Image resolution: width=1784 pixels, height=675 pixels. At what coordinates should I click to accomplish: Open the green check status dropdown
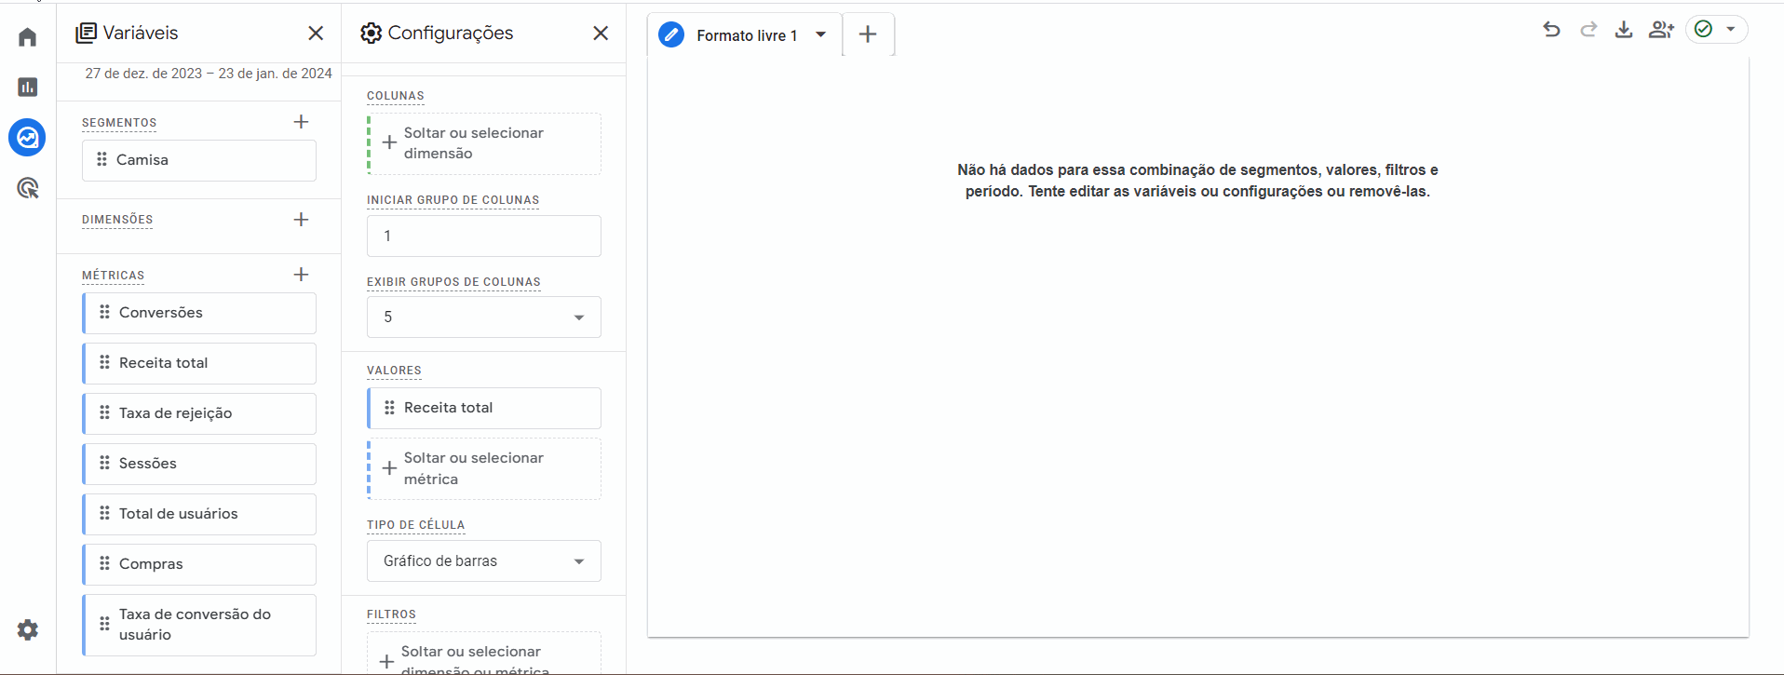coord(1717,29)
